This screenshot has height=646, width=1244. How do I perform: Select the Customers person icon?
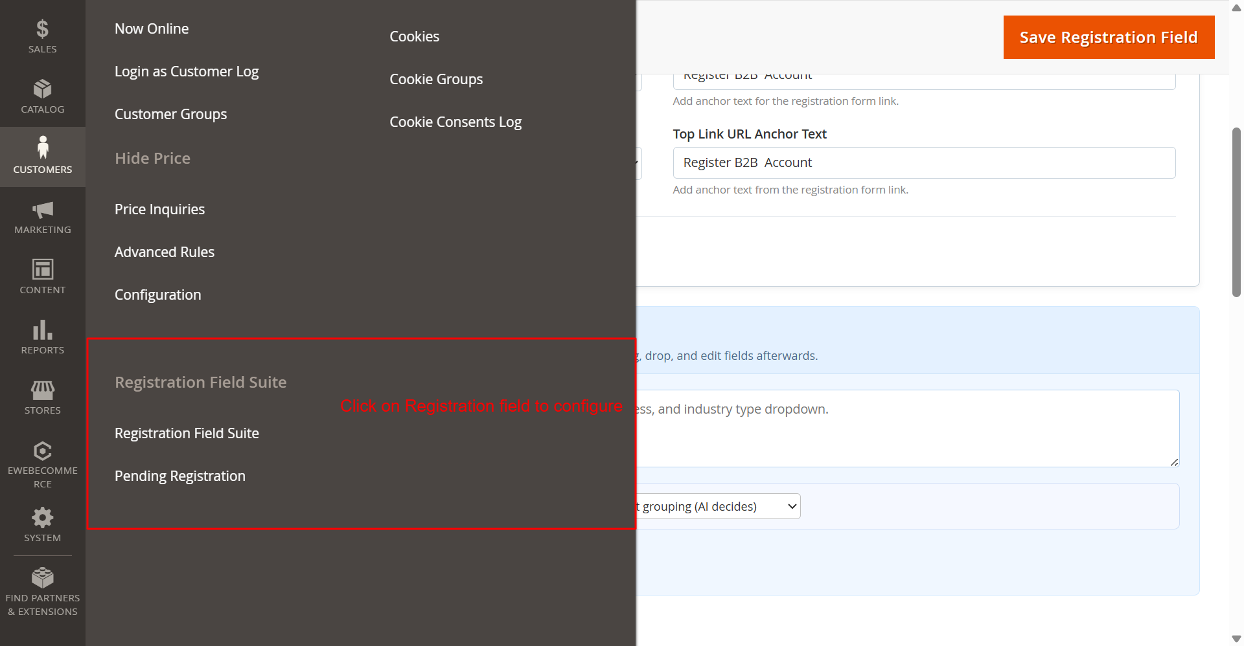[x=42, y=148]
